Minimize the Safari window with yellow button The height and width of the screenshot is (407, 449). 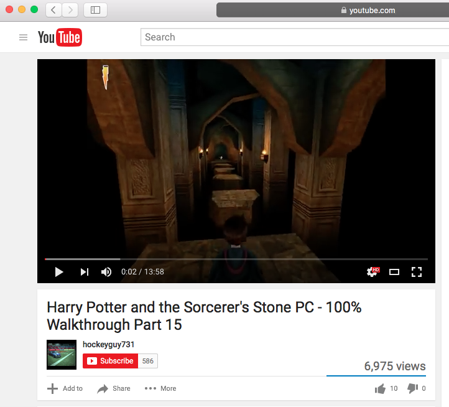coord(22,9)
